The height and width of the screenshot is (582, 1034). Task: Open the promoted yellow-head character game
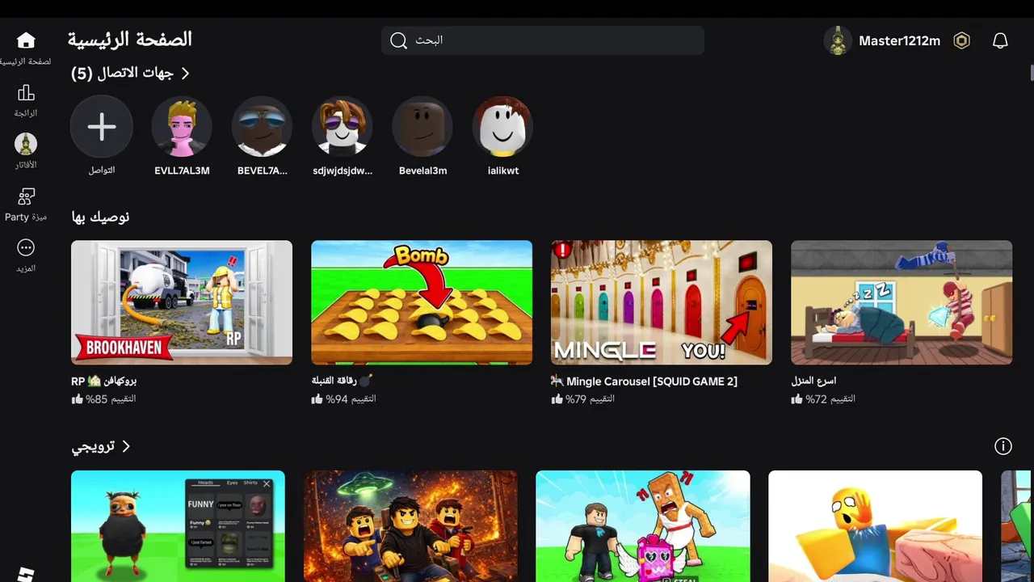click(876, 526)
